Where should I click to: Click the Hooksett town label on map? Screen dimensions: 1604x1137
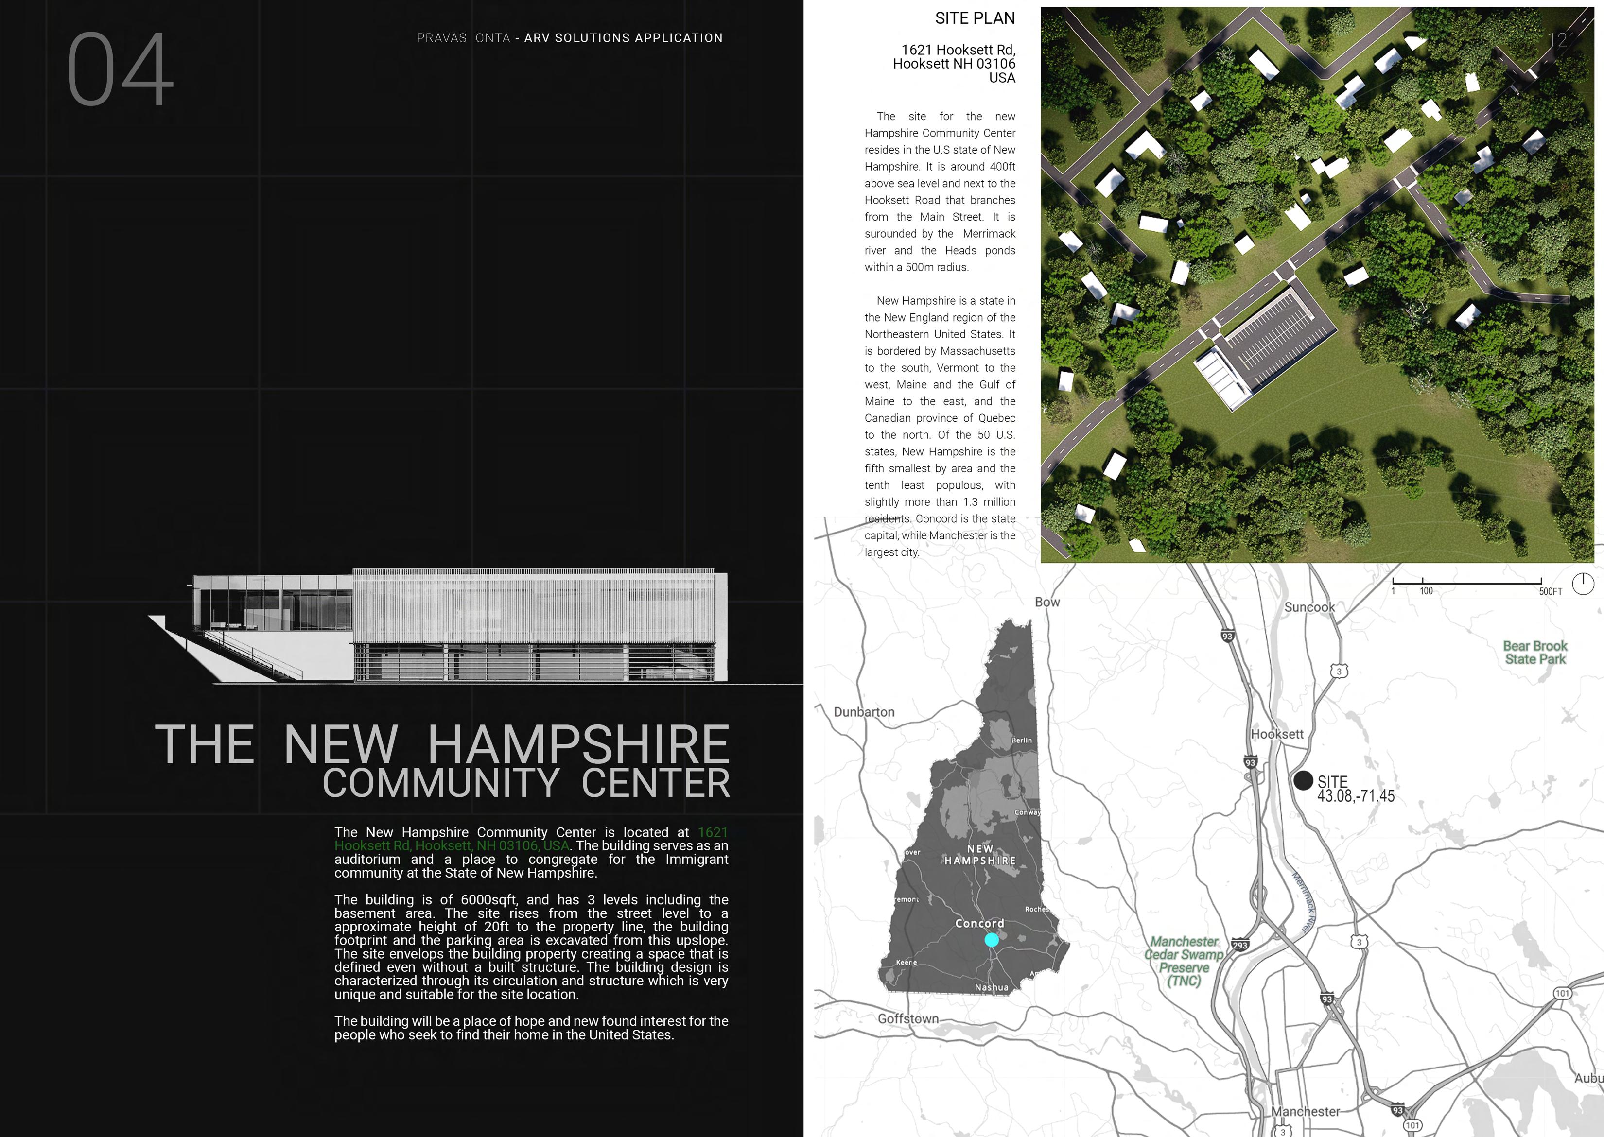click(1277, 734)
